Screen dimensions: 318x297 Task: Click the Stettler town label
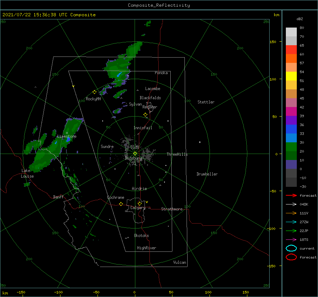[206, 102]
